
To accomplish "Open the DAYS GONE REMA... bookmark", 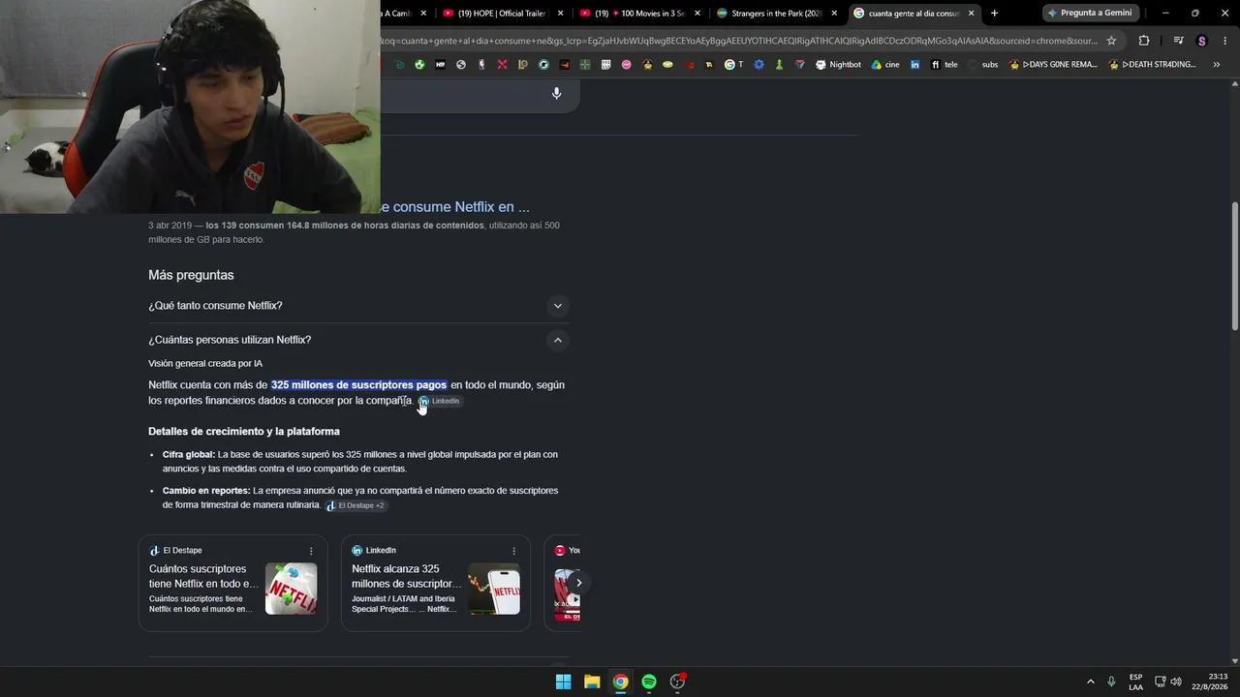I will point(1053,65).
